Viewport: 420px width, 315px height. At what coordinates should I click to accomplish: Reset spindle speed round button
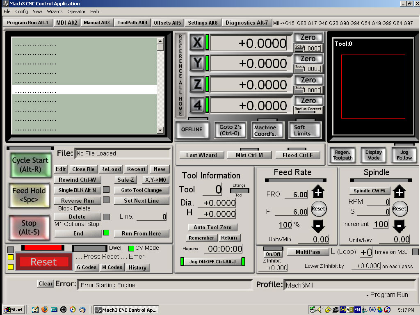(399, 209)
